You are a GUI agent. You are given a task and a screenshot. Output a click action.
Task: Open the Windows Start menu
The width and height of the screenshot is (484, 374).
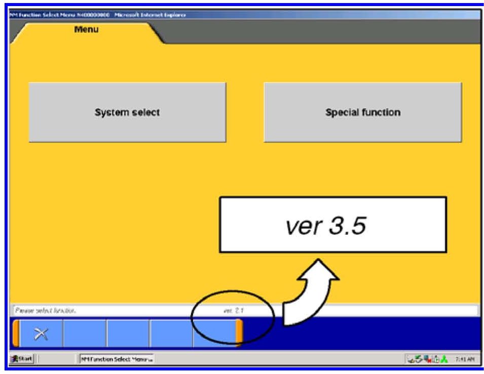point(21,359)
